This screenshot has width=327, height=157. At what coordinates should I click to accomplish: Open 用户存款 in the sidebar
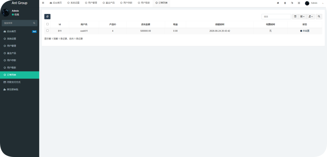(x=19, y=60)
